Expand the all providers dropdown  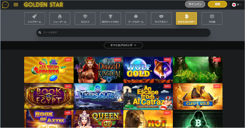[123, 45]
